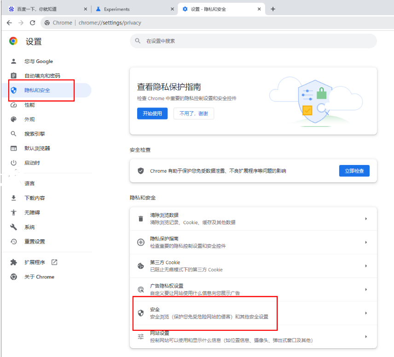Click the privacy guide cloud shield illustration
The width and height of the screenshot is (394, 357).
tap(316, 102)
